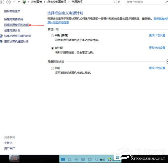Viewport: 168px width, 163px height.
Task: Click the speaker volume icon
Action: pyautogui.click(x=76, y=160)
